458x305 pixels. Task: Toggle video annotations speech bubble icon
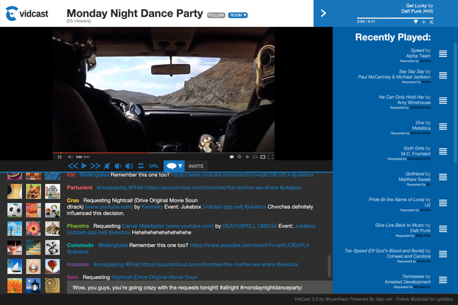(232, 157)
